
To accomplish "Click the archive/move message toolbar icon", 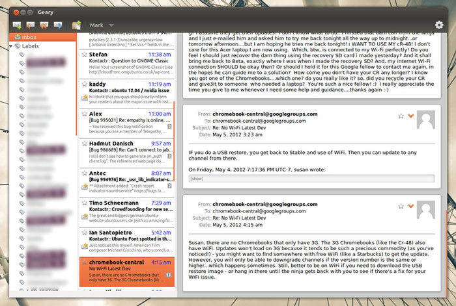I will click(x=77, y=25).
